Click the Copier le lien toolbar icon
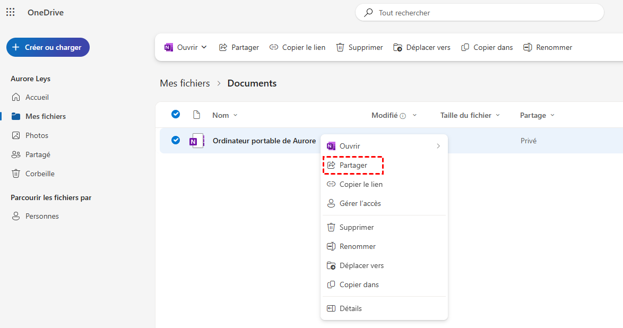623x328 pixels. tap(274, 47)
